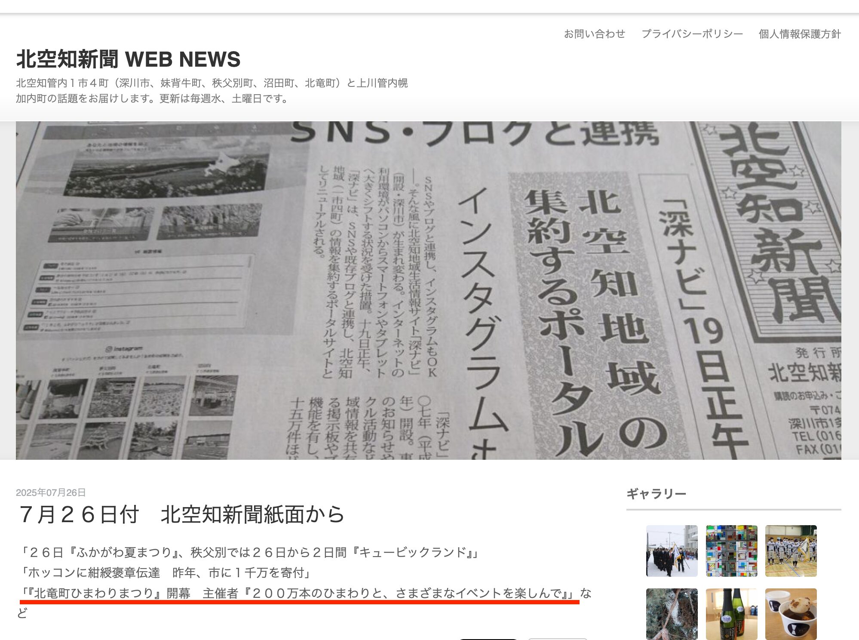Open the プライバシーポリシー page
The width and height of the screenshot is (859, 640).
point(692,34)
